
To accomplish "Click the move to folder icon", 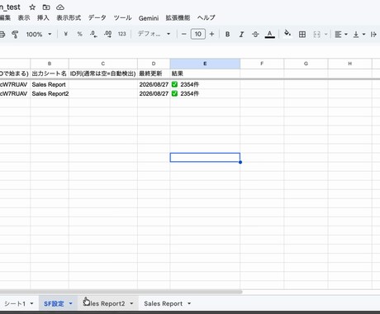I will click(x=46, y=7).
